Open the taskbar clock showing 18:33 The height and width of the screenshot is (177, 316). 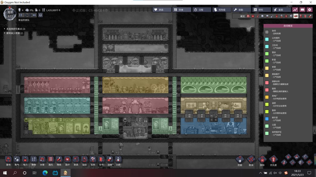(x=297, y=173)
